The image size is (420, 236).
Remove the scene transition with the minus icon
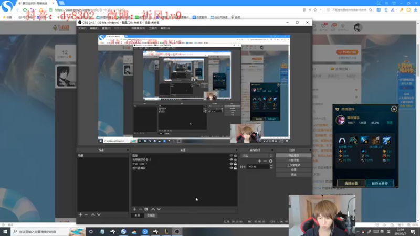click(x=265, y=161)
